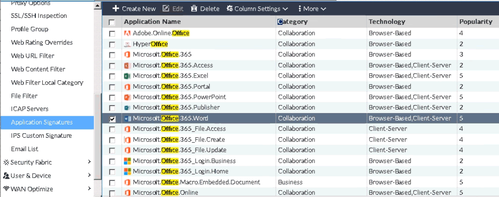Open ICAP Servers in sidebar

(x=29, y=109)
